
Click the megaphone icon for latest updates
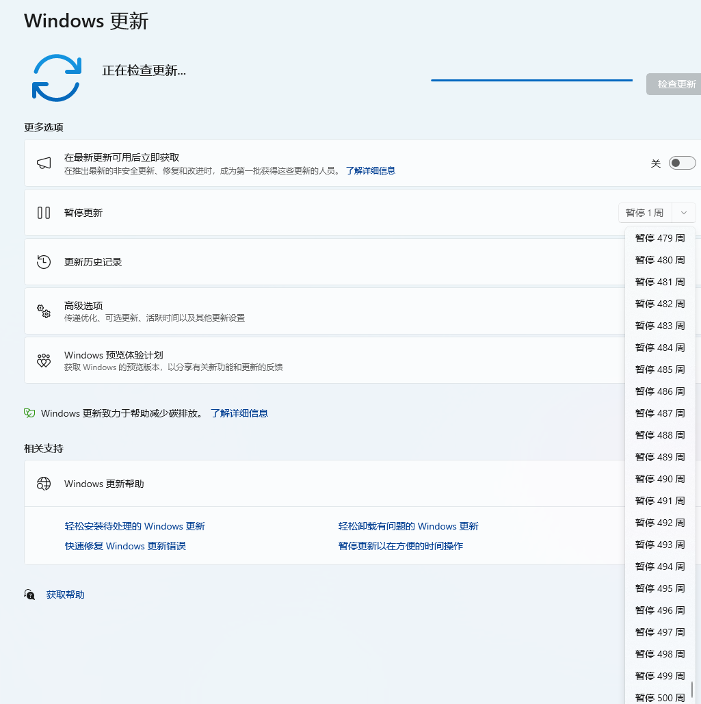pyautogui.click(x=44, y=164)
